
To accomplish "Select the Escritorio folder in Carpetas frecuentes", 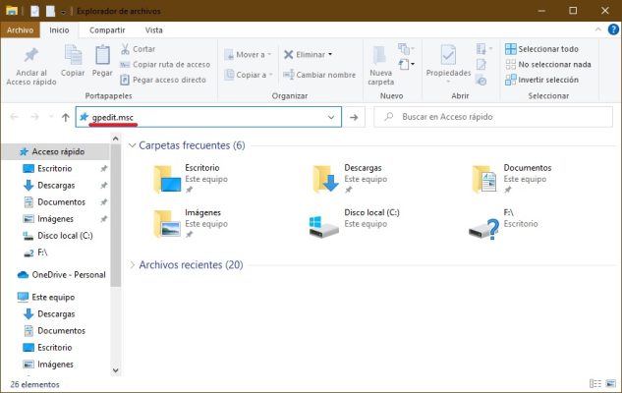I will coord(192,179).
